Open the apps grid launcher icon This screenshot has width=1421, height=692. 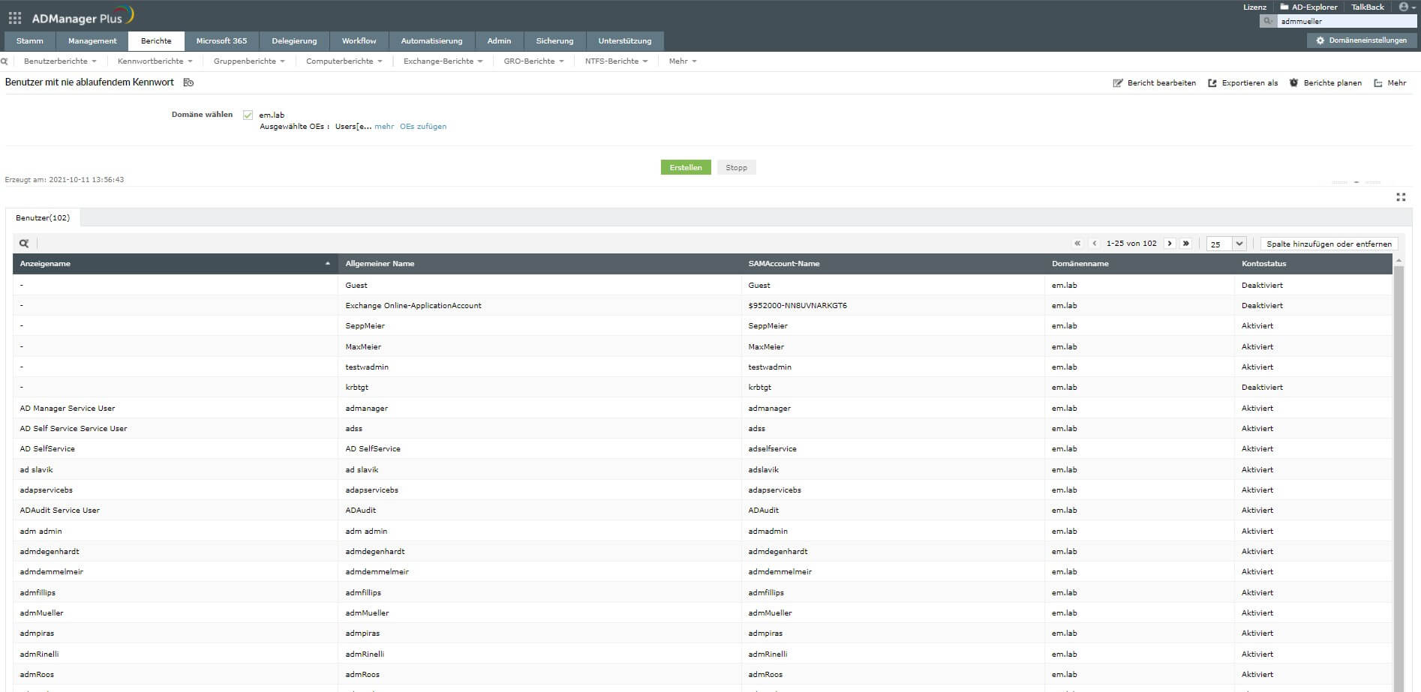click(x=14, y=17)
